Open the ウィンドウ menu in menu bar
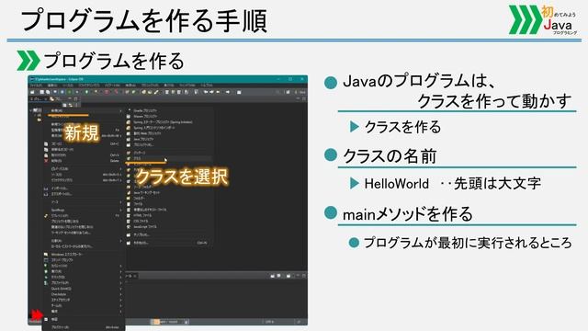 click(187, 86)
